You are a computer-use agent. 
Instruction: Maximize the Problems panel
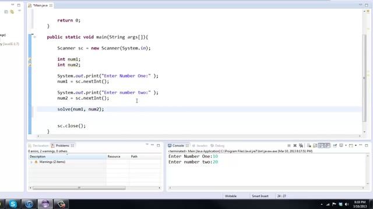pyautogui.click(x=159, y=145)
